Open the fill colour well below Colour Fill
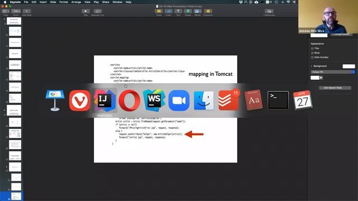 pos(315,78)
